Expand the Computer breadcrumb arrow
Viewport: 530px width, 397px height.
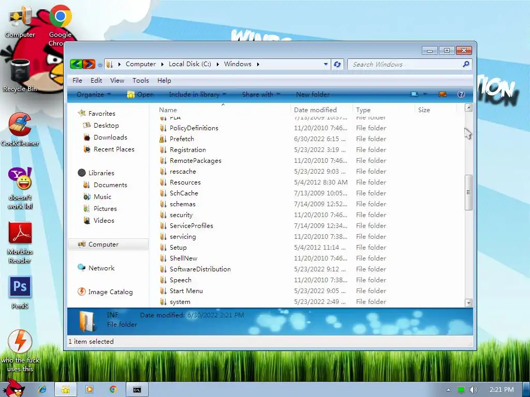pyautogui.click(x=162, y=64)
